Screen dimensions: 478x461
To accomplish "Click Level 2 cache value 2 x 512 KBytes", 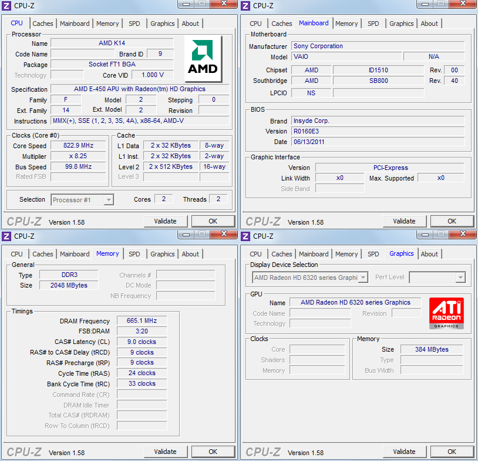I will click(171, 166).
